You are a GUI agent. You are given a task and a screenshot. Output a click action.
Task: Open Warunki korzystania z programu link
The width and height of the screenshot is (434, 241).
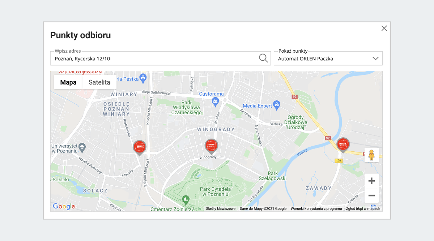316,208
